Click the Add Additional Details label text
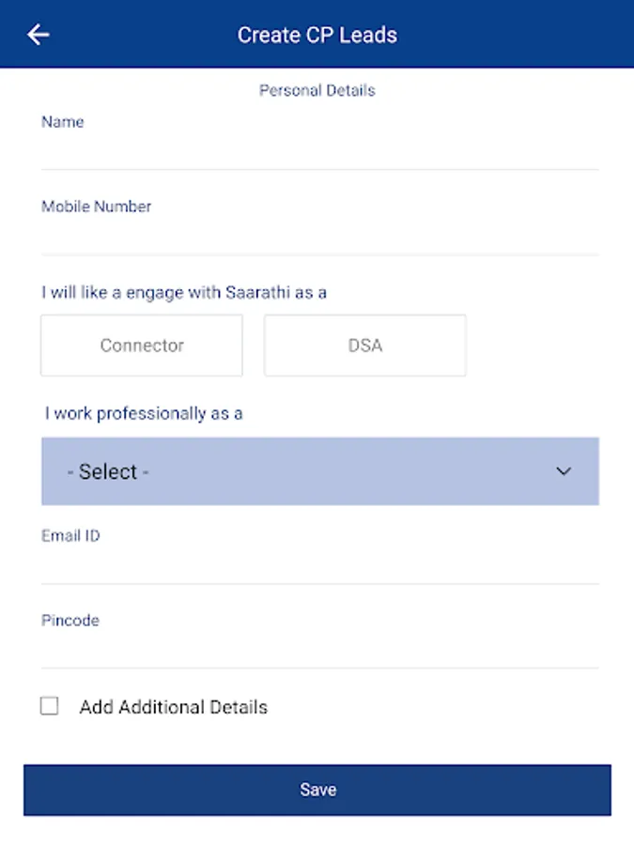This screenshot has width=634, height=845. point(174,707)
